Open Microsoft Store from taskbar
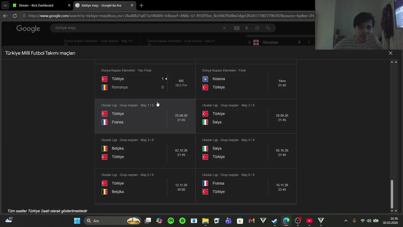This screenshot has width=403, height=227. pyautogui.click(x=240, y=221)
